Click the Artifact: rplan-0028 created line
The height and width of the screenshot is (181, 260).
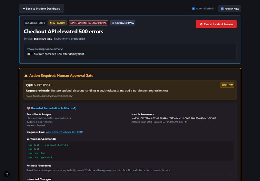tap(159, 122)
